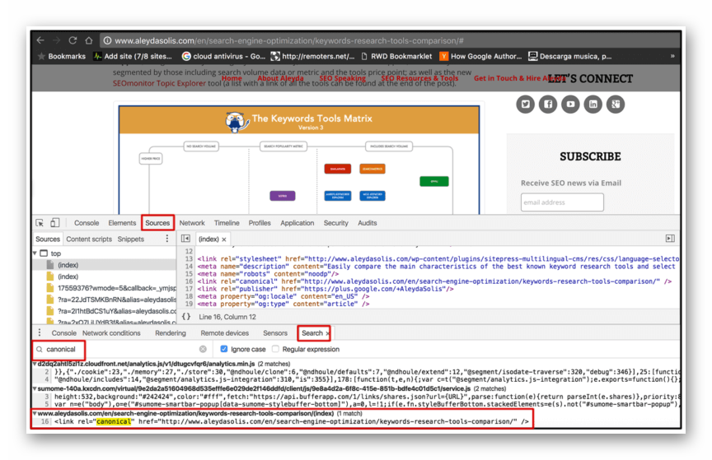This screenshot has width=712, height=460.
Task: Open Rendering drawer tab
Action: point(171,333)
